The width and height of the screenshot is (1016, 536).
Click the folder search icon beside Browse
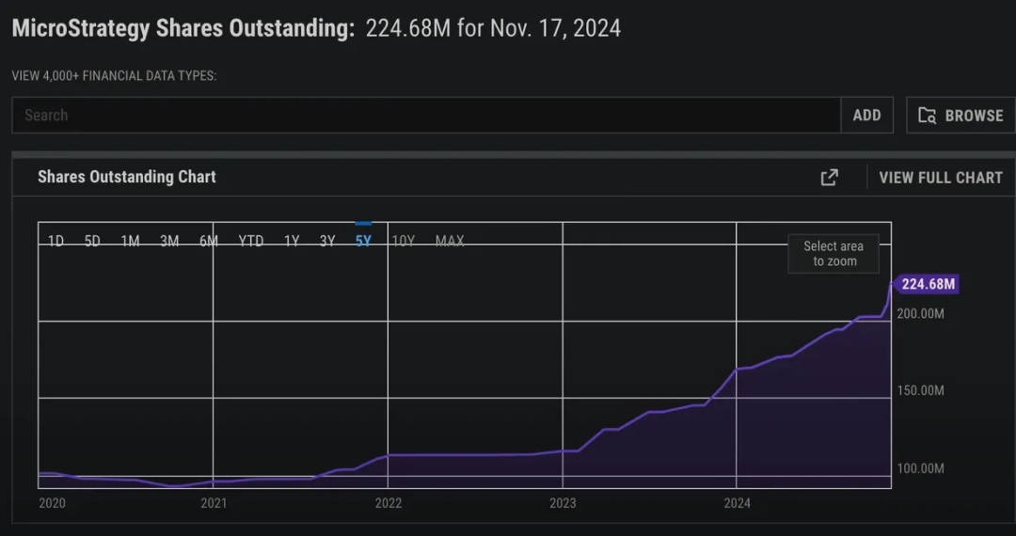click(x=928, y=116)
